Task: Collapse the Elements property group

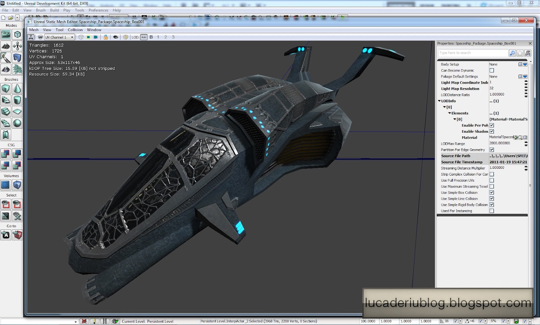Action: [x=450, y=113]
